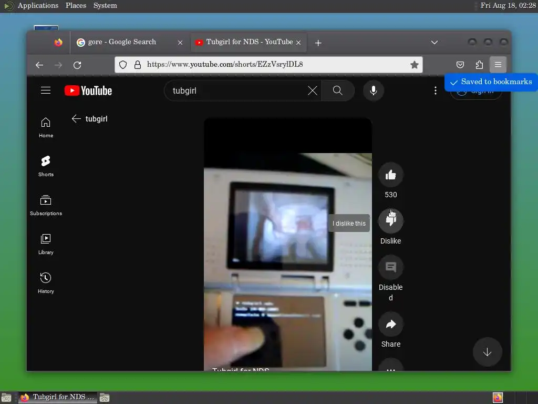Switch to gore - Google Search tab
The height and width of the screenshot is (404, 538).
point(130,42)
